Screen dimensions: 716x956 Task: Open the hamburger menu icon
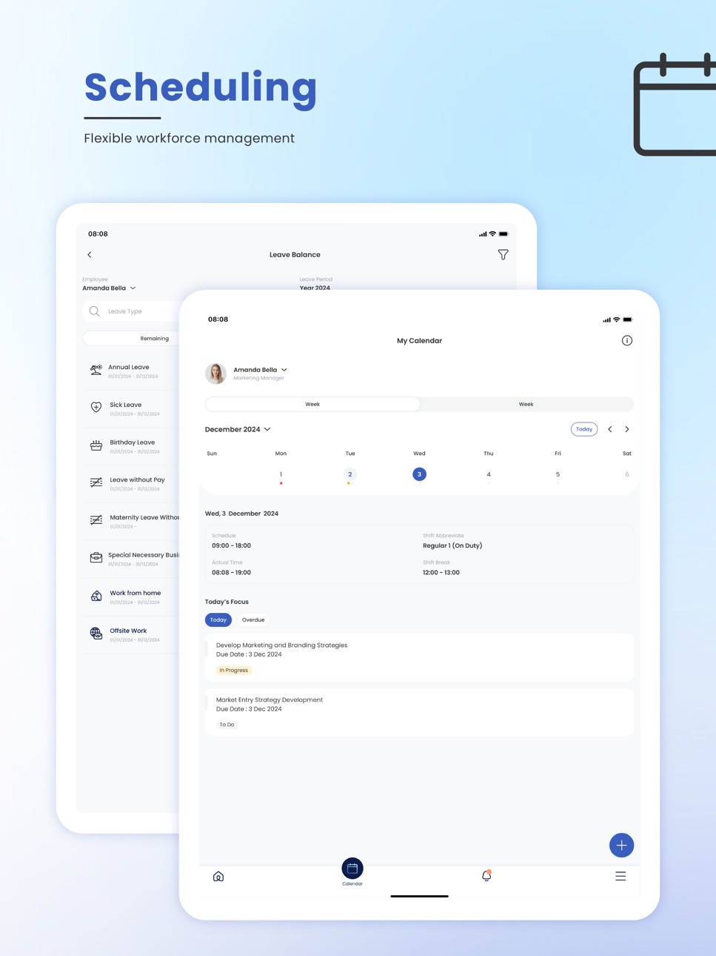[x=620, y=876]
